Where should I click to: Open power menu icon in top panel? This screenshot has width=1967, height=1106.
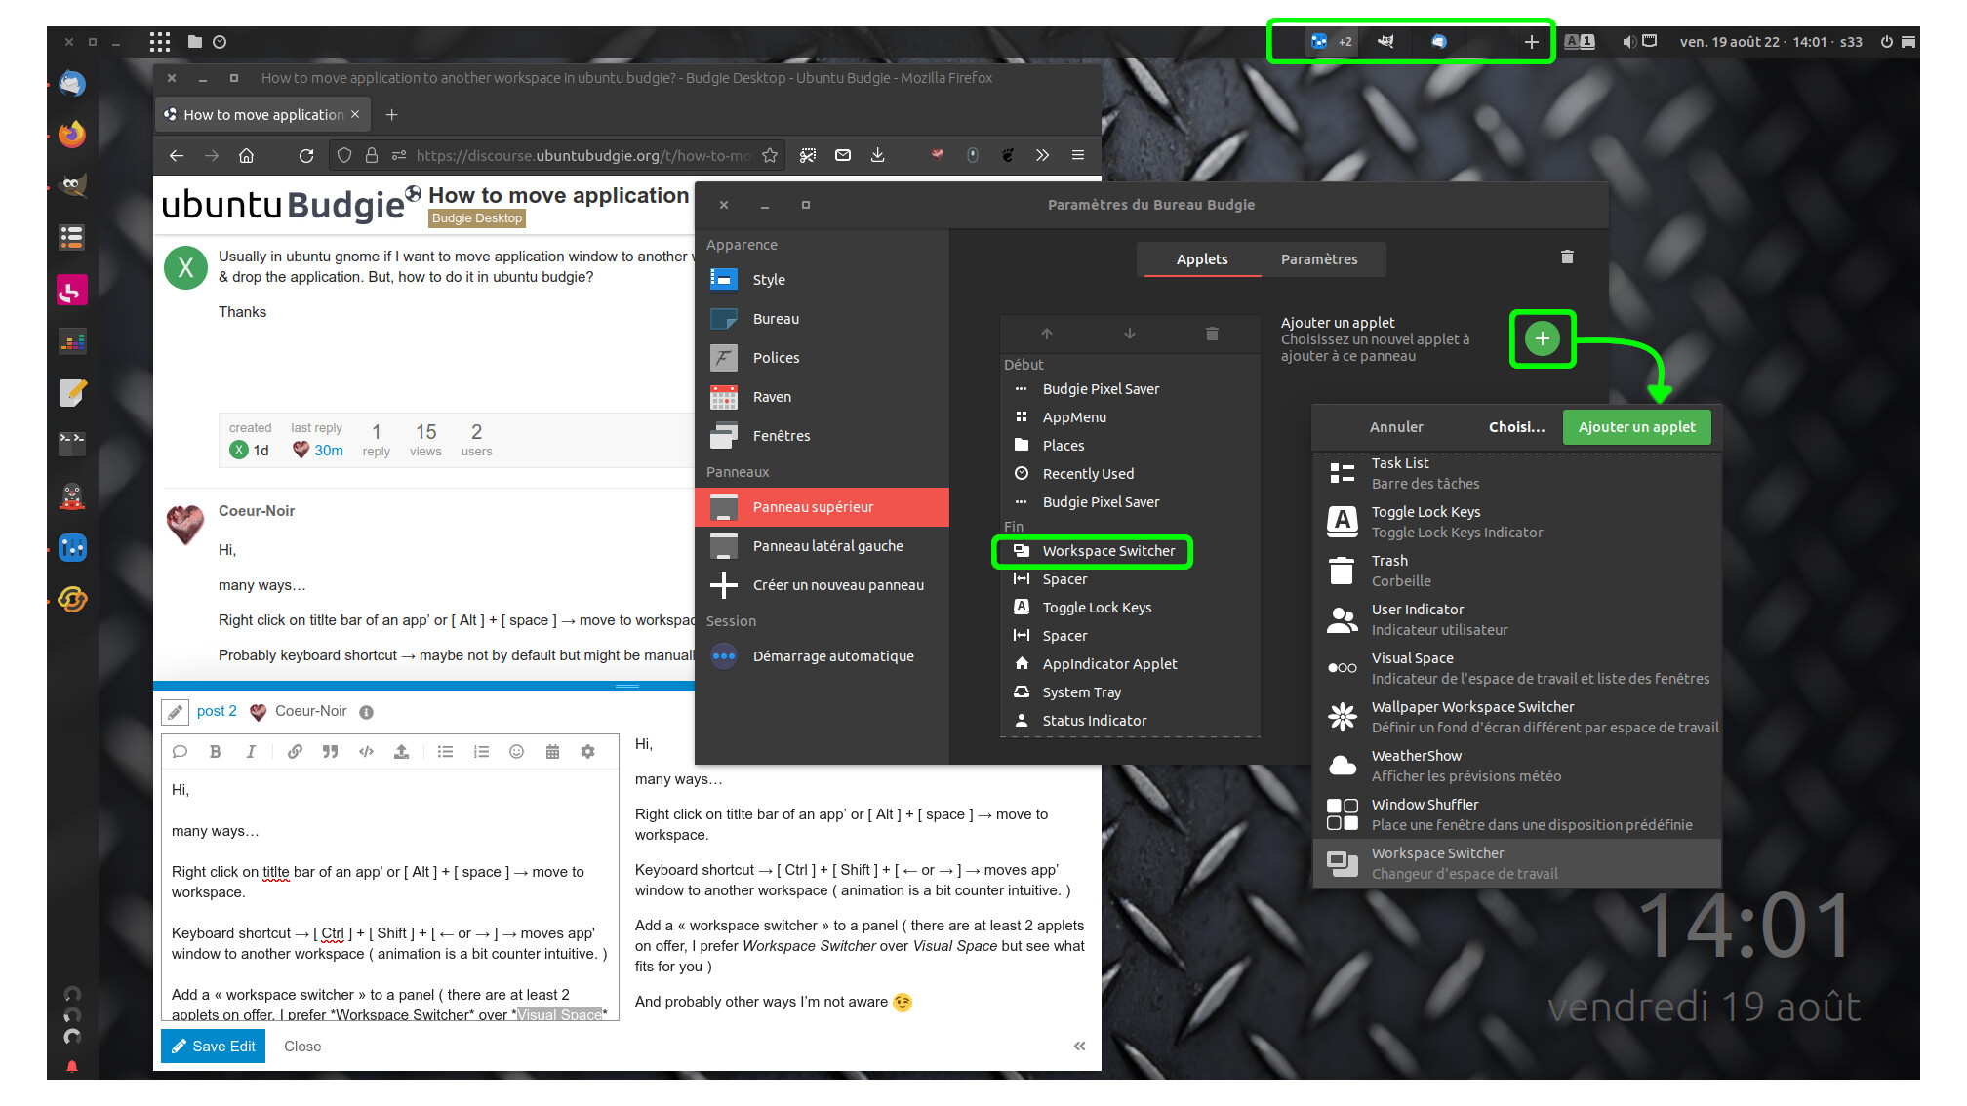pyautogui.click(x=1886, y=42)
